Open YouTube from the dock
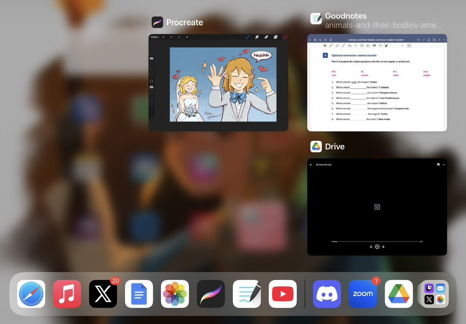Image resolution: width=466 pixels, height=324 pixels. pos(283,294)
